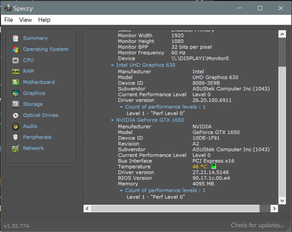Open the Help menu
Viewport: 292px width, 232px height.
[x=44, y=20]
